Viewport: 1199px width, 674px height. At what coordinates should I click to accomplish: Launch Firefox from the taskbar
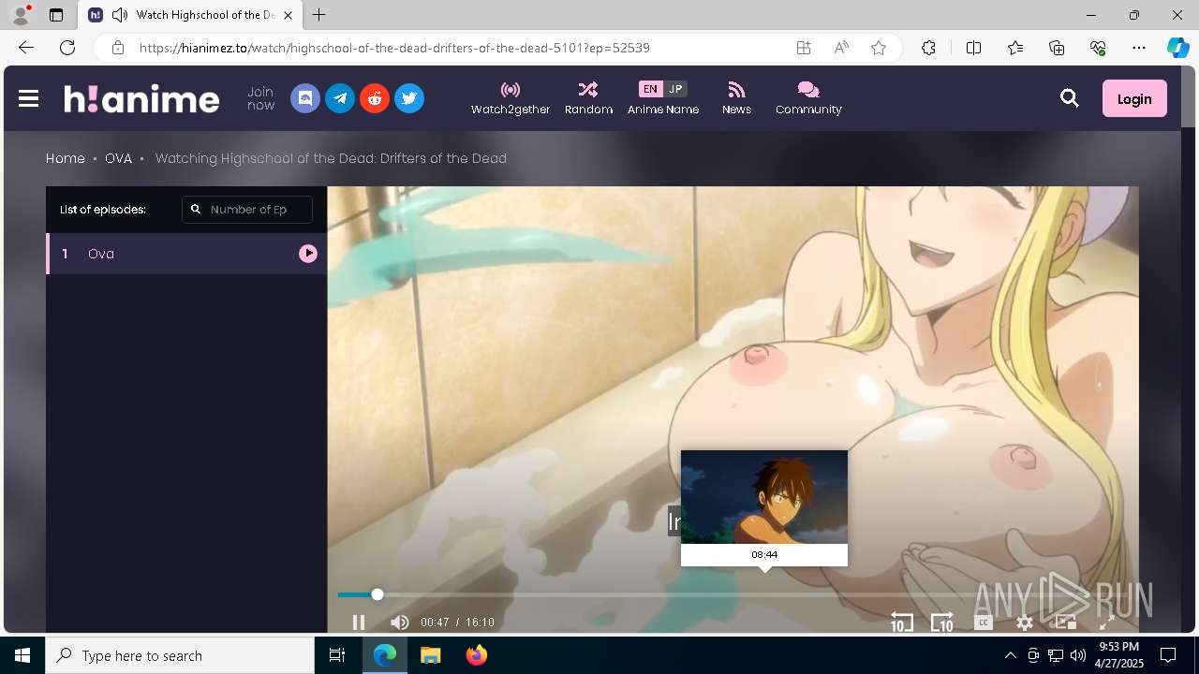pyautogui.click(x=477, y=655)
